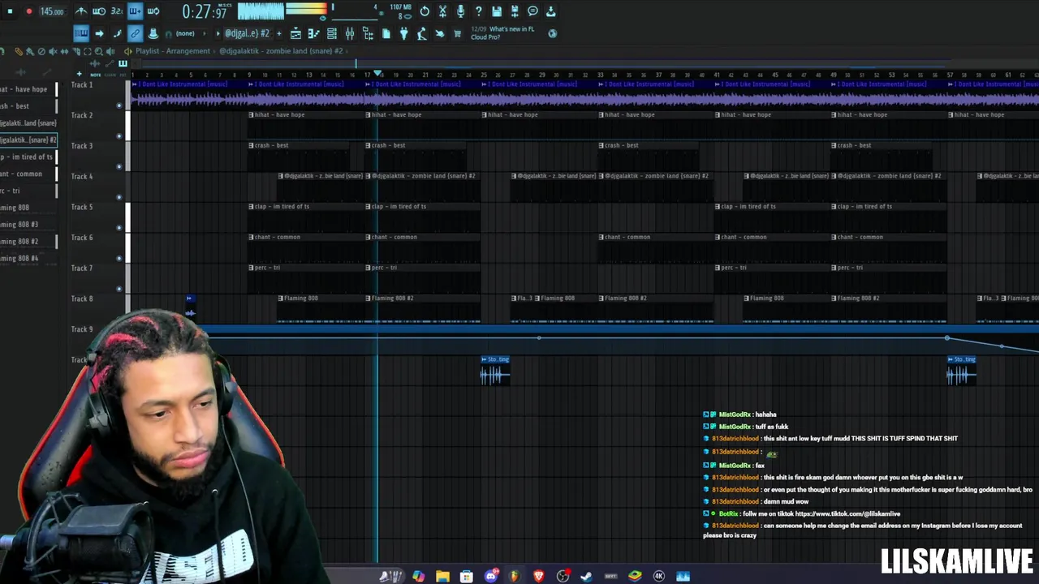The image size is (1039, 584).
Task: Click the 0:27:97 time display
Action: coord(205,12)
